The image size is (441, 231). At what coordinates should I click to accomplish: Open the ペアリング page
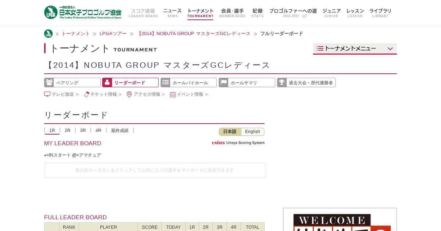(x=72, y=82)
